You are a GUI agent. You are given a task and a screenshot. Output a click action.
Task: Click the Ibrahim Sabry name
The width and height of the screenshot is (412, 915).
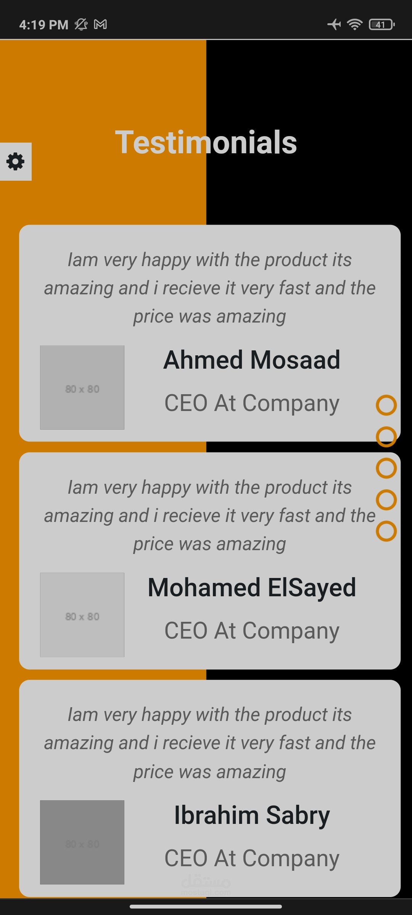pos(252,815)
